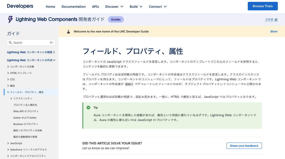Expand the リアクティビティ tree item
The image size is (285, 159).
click(x=11, y=98)
